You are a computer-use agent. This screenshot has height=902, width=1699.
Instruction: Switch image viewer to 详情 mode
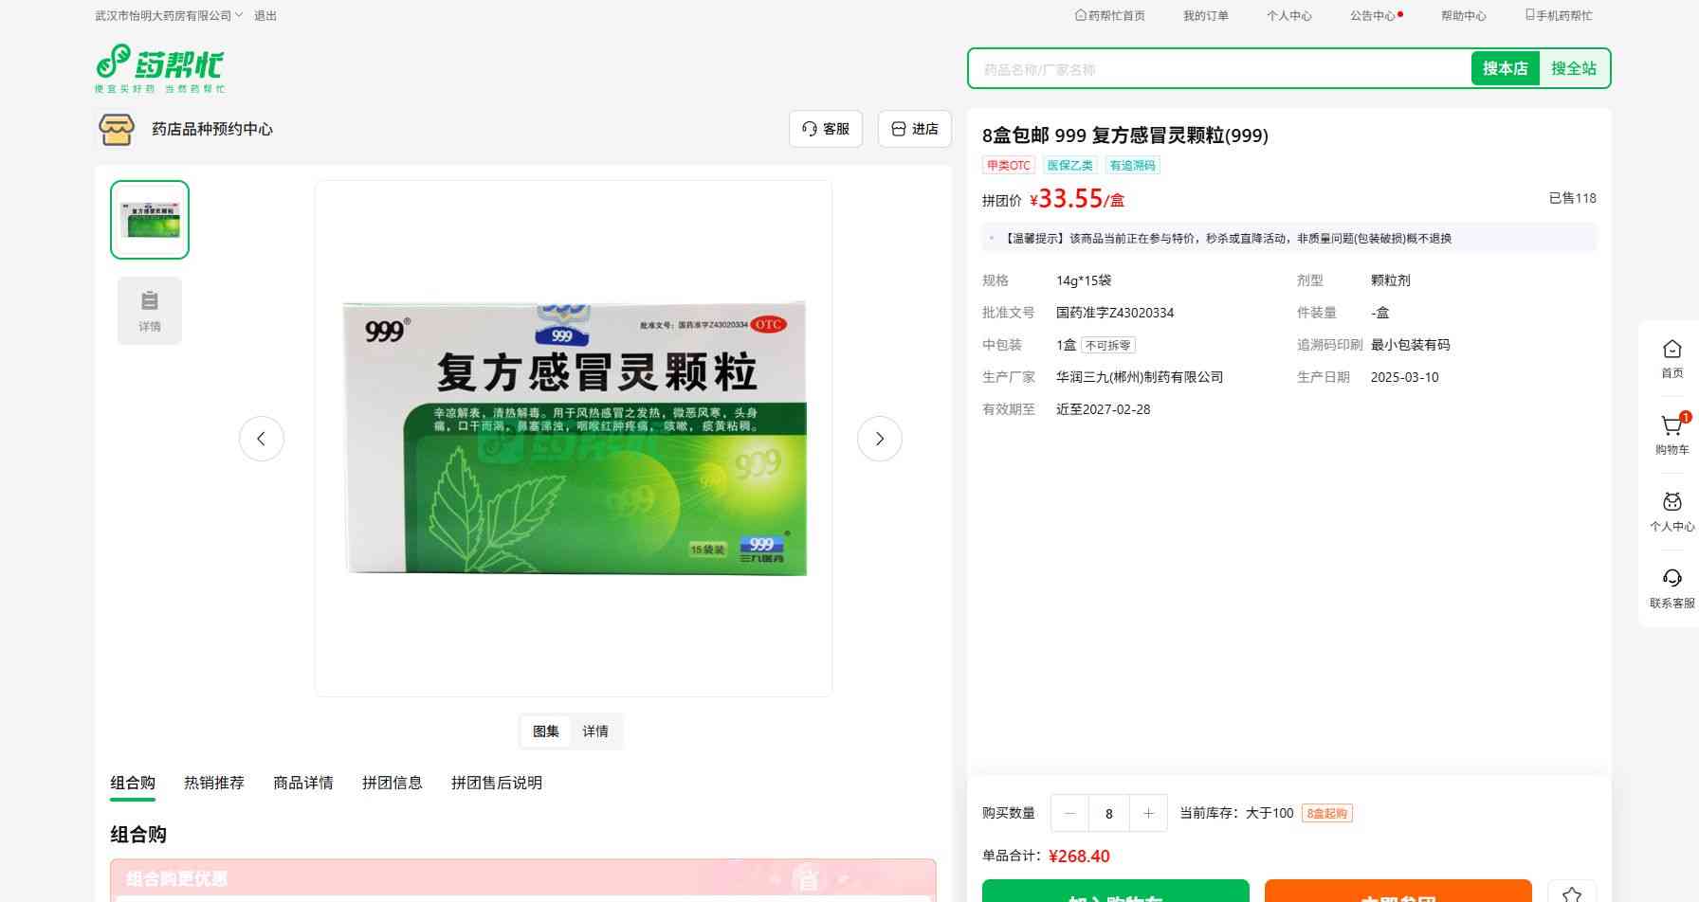click(595, 731)
